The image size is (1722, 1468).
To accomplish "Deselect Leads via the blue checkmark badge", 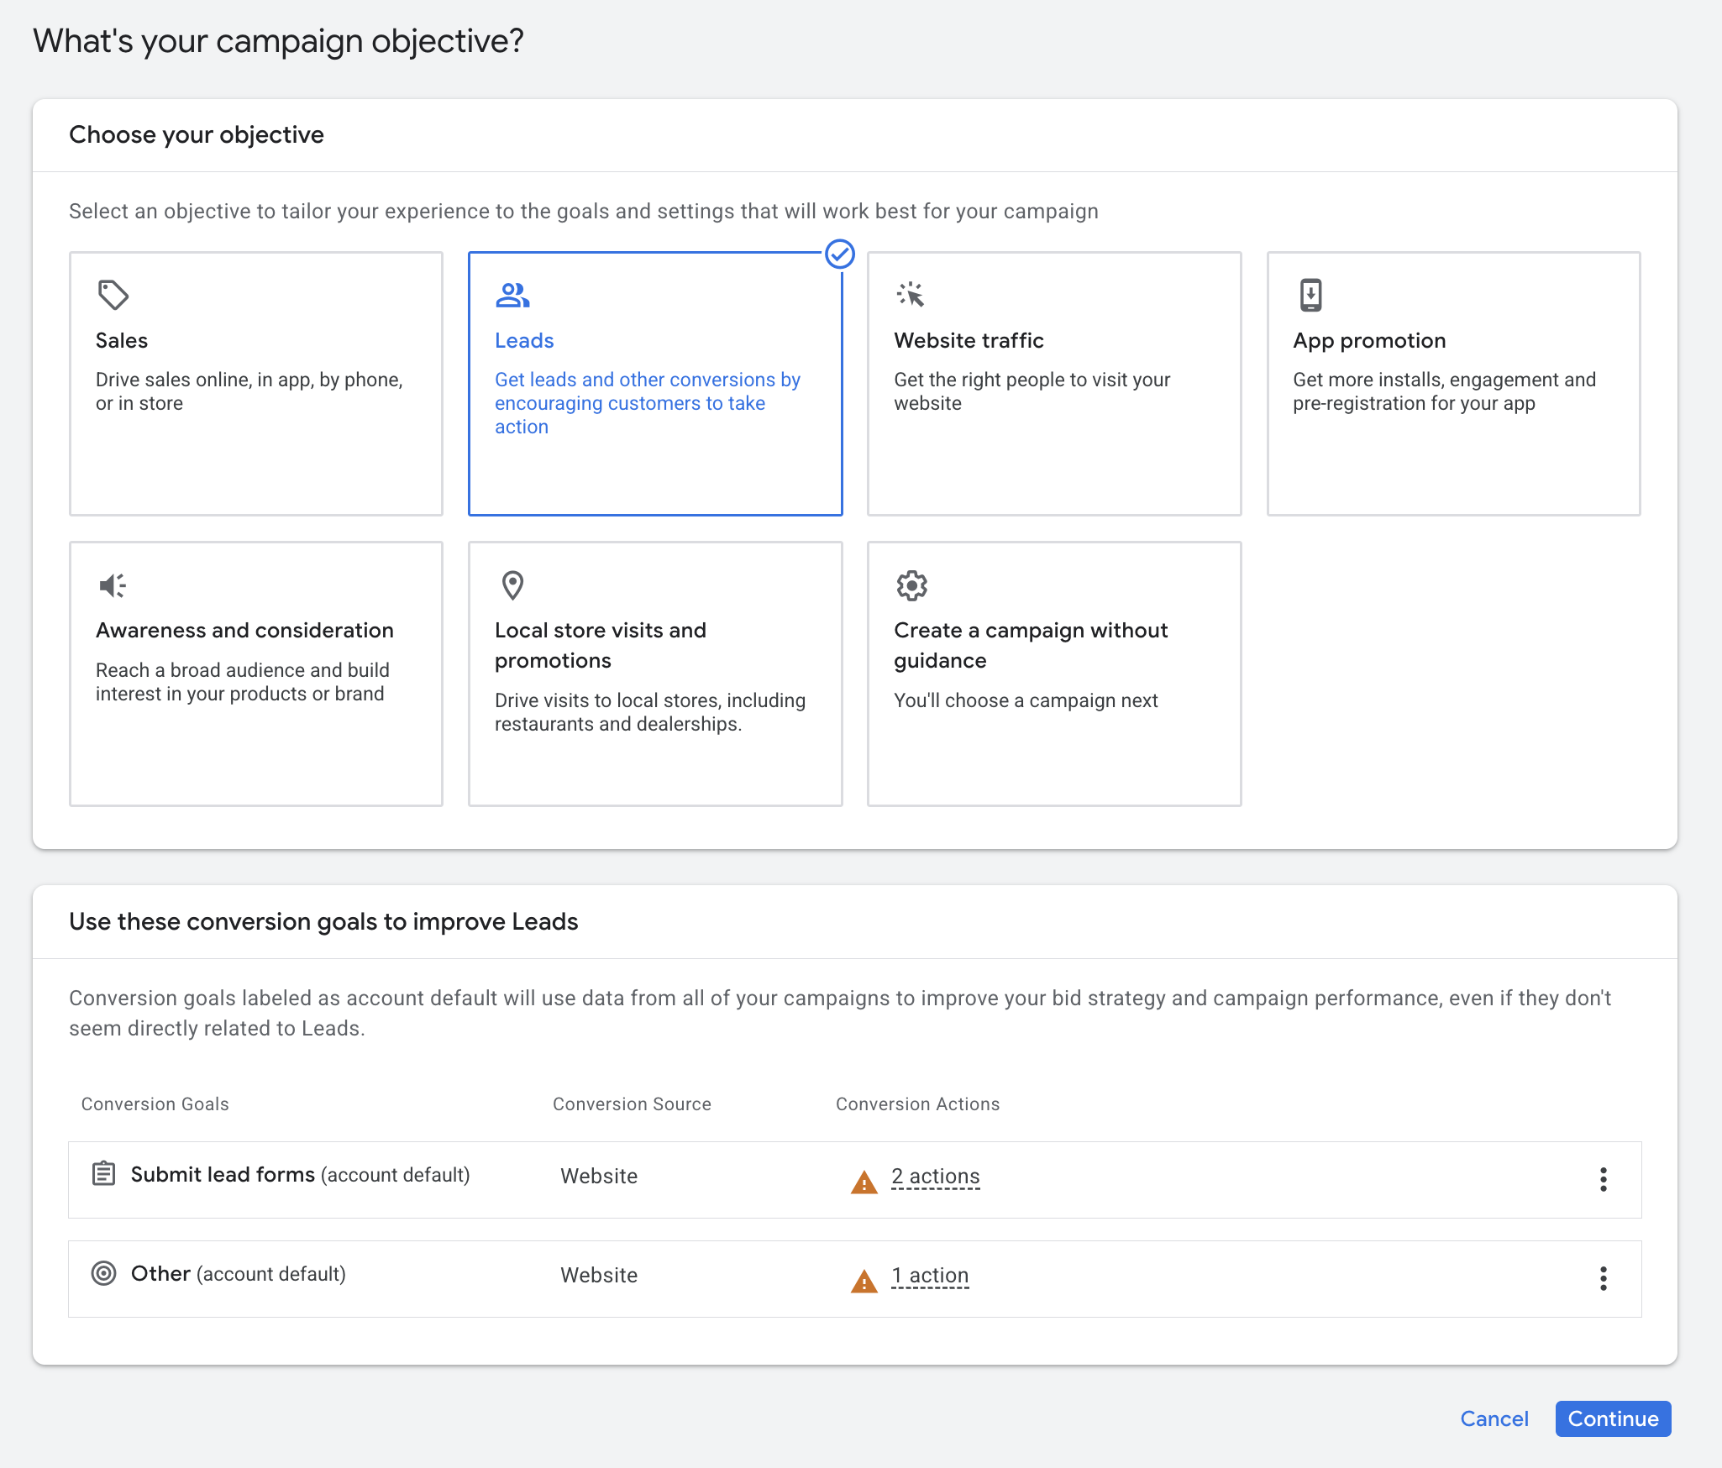I will 839,254.
